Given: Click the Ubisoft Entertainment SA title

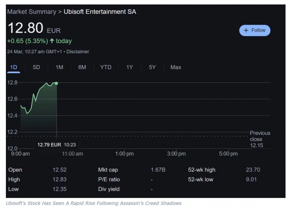Looking at the screenshot, I should click(x=100, y=12).
